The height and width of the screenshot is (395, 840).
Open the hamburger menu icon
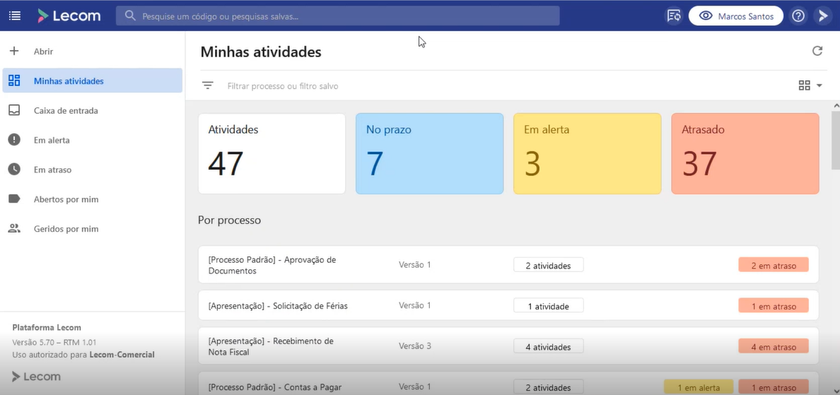[x=15, y=16]
